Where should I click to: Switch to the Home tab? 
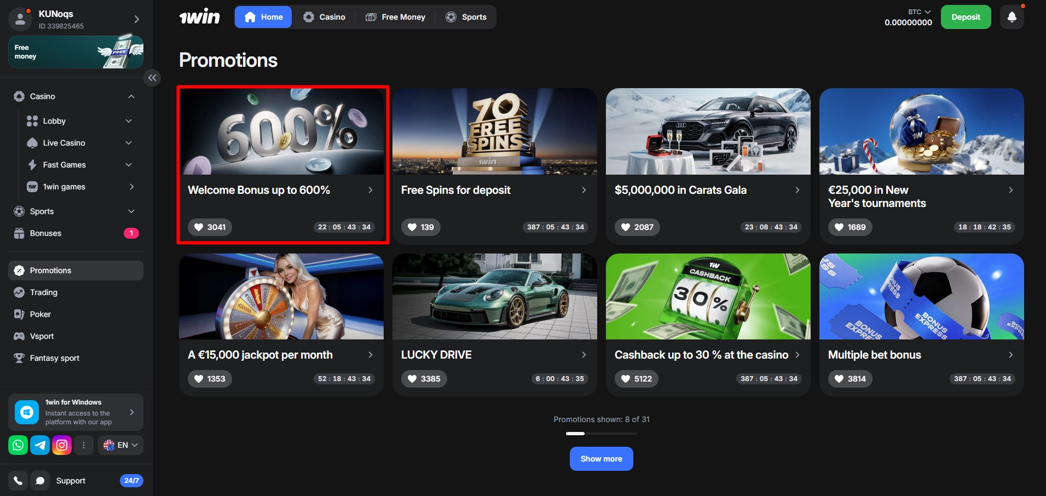click(263, 17)
